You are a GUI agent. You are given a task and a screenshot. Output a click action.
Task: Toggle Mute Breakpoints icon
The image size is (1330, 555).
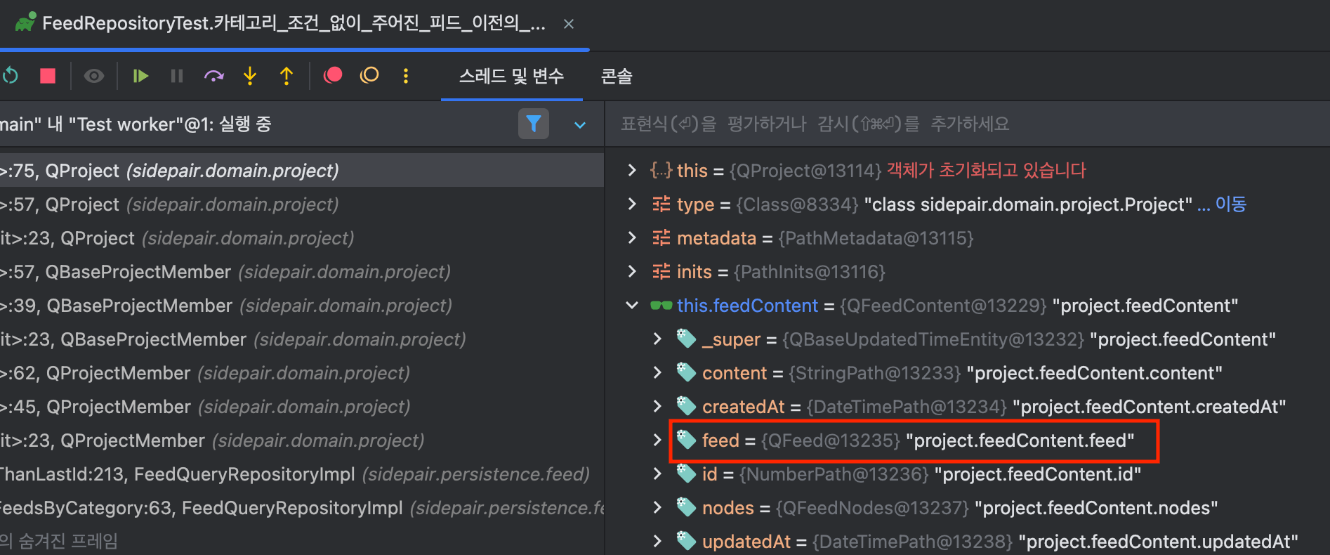click(x=369, y=75)
